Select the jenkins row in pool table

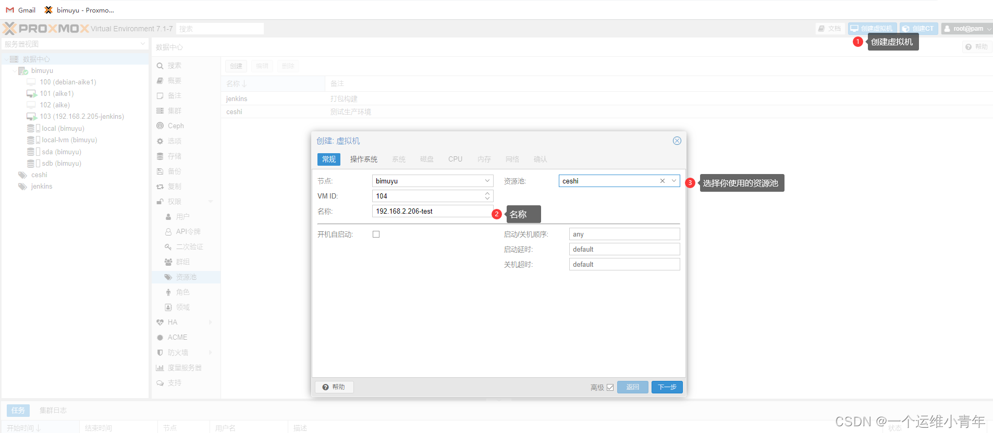pyautogui.click(x=607, y=98)
